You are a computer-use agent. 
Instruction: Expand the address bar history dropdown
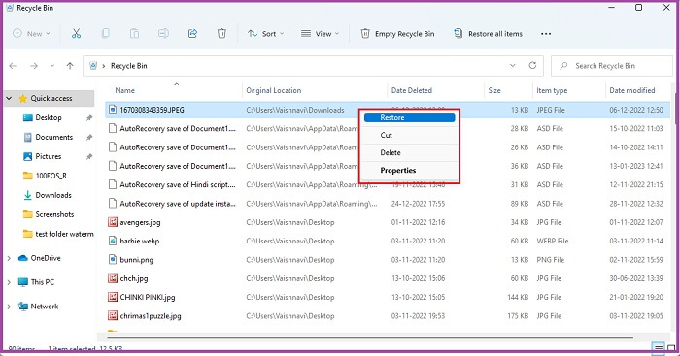513,65
